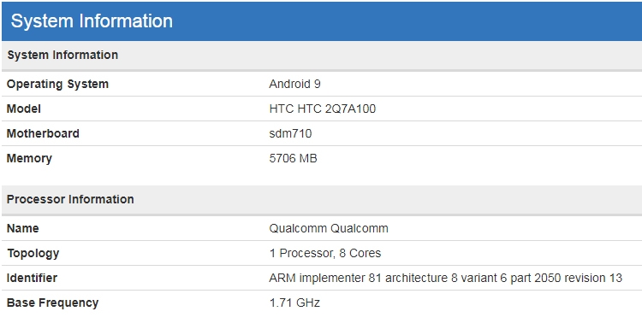Select the 5706 MB memory value
Screen dimensions: 642x329
point(293,159)
